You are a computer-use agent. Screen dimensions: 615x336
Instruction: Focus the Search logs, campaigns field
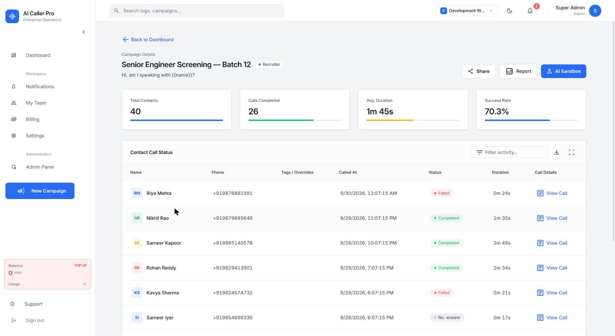197,11
